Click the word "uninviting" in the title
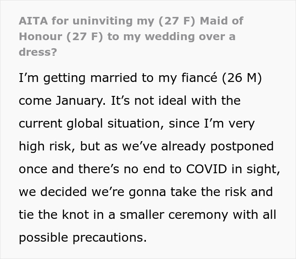 pyautogui.click(x=102, y=21)
